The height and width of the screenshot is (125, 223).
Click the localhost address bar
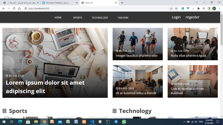click(97, 9)
